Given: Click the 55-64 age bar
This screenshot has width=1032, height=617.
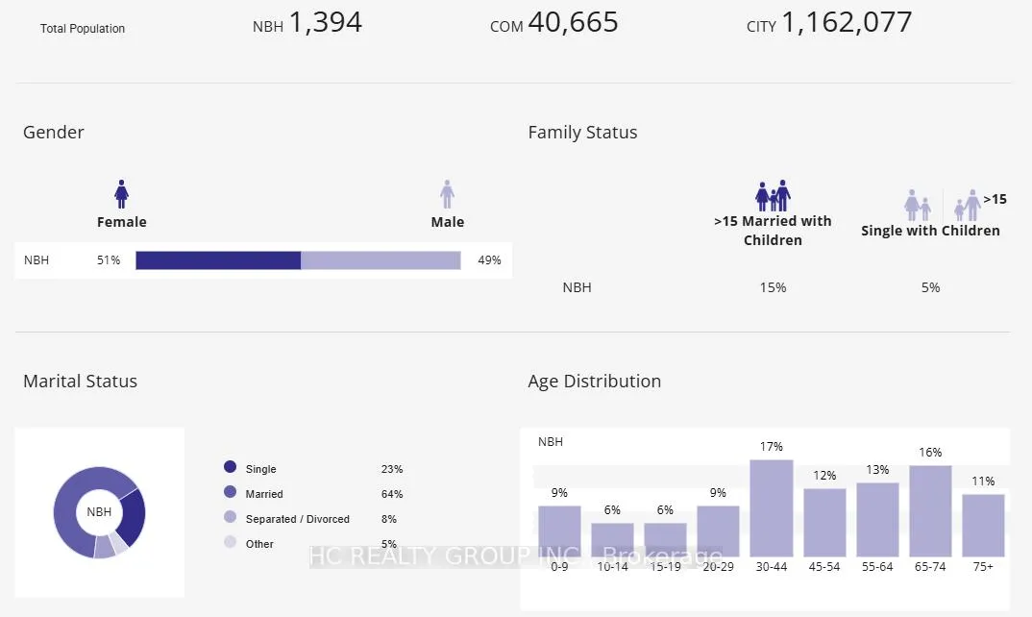Looking at the screenshot, I should 877,520.
